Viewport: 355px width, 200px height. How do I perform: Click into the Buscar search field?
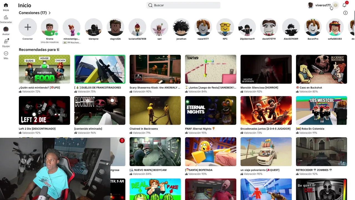[183, 5]
